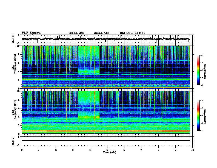217x168 pixels.
Task: Click the "start UT = 14:0 :1" header text
Action: (x=132, y=33)
